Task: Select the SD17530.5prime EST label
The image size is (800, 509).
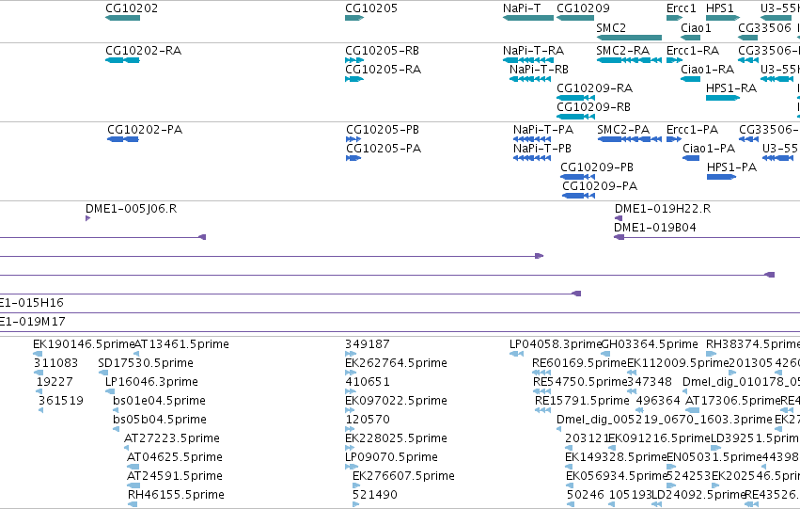Action: [x=146, y=363]
